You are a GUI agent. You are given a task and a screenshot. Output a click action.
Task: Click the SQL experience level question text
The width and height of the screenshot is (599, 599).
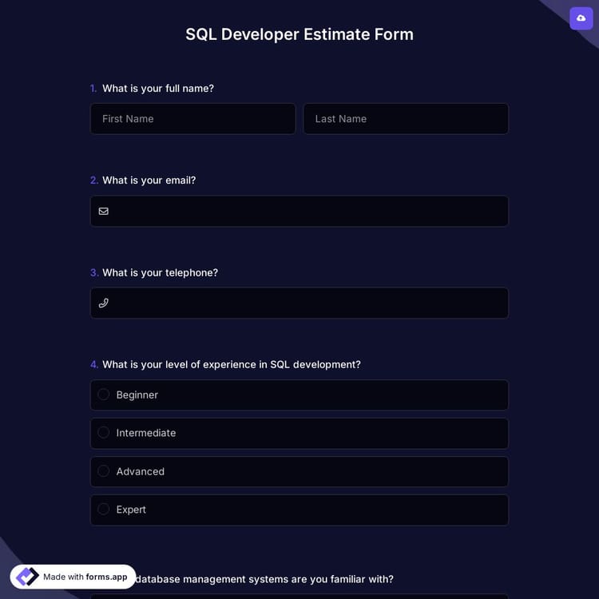tap(231, 364)
